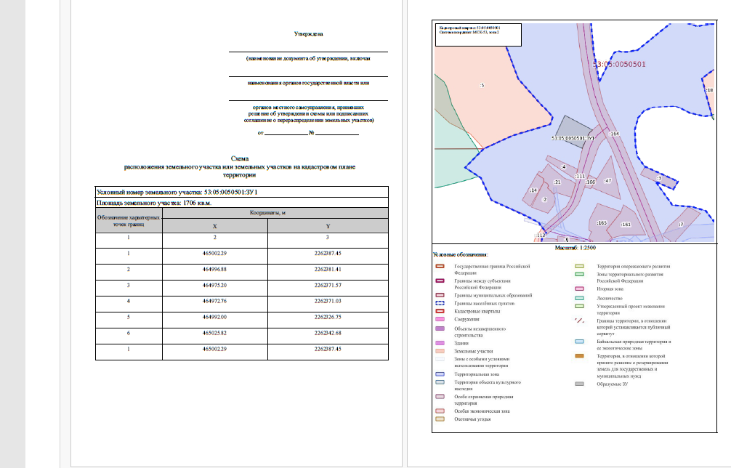Click legend label "Границы муниципальных образований"

[x=493, y=296]
